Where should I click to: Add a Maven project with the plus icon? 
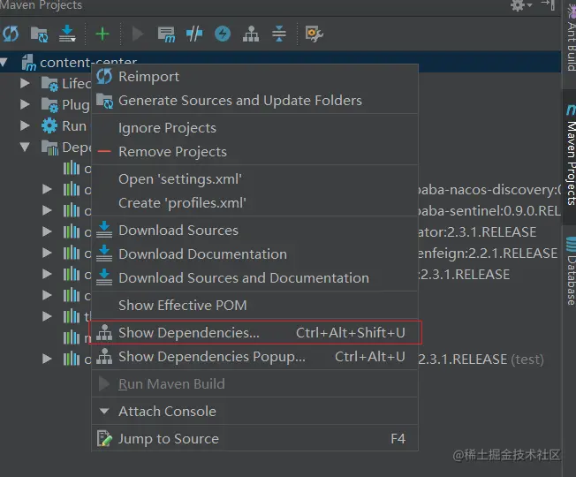[102, 34]
